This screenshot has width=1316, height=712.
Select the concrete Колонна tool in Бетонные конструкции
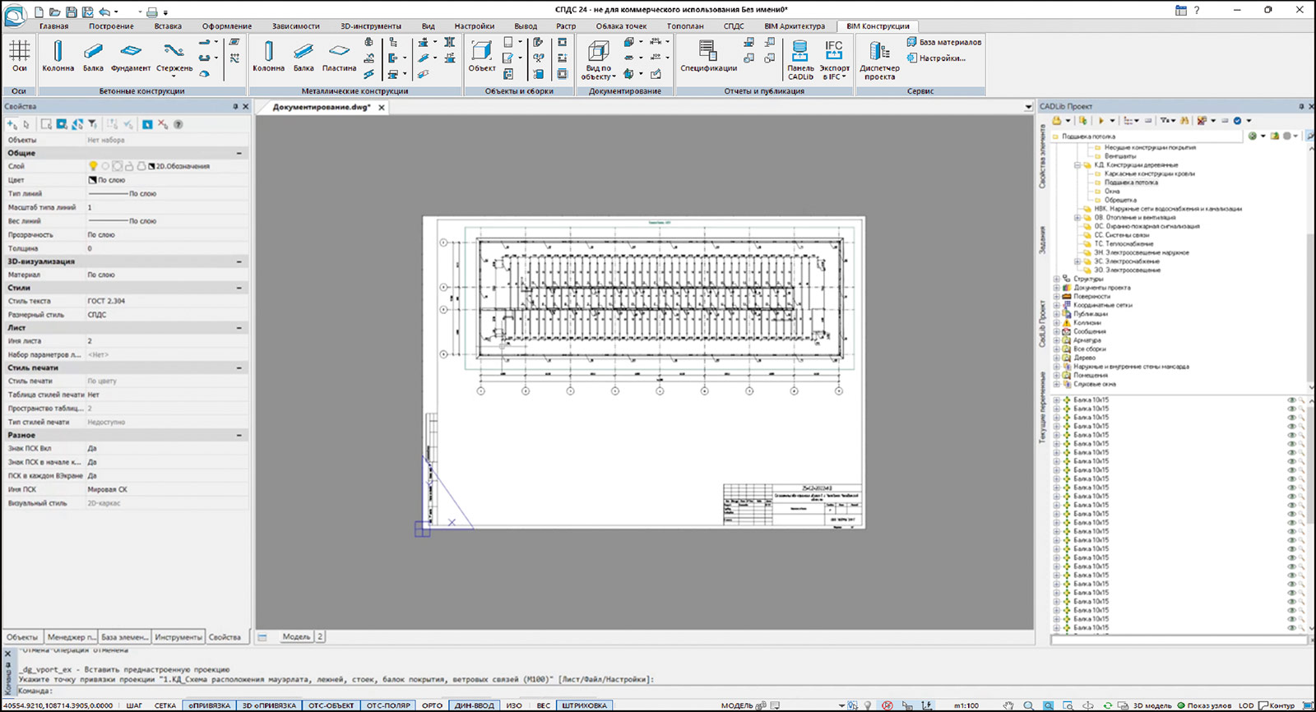tap(58, 56)
